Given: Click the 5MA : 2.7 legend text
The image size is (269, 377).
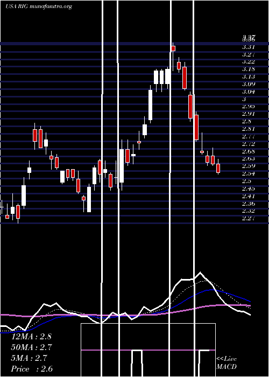Looking at the screenshot, I should coord(29,358).
